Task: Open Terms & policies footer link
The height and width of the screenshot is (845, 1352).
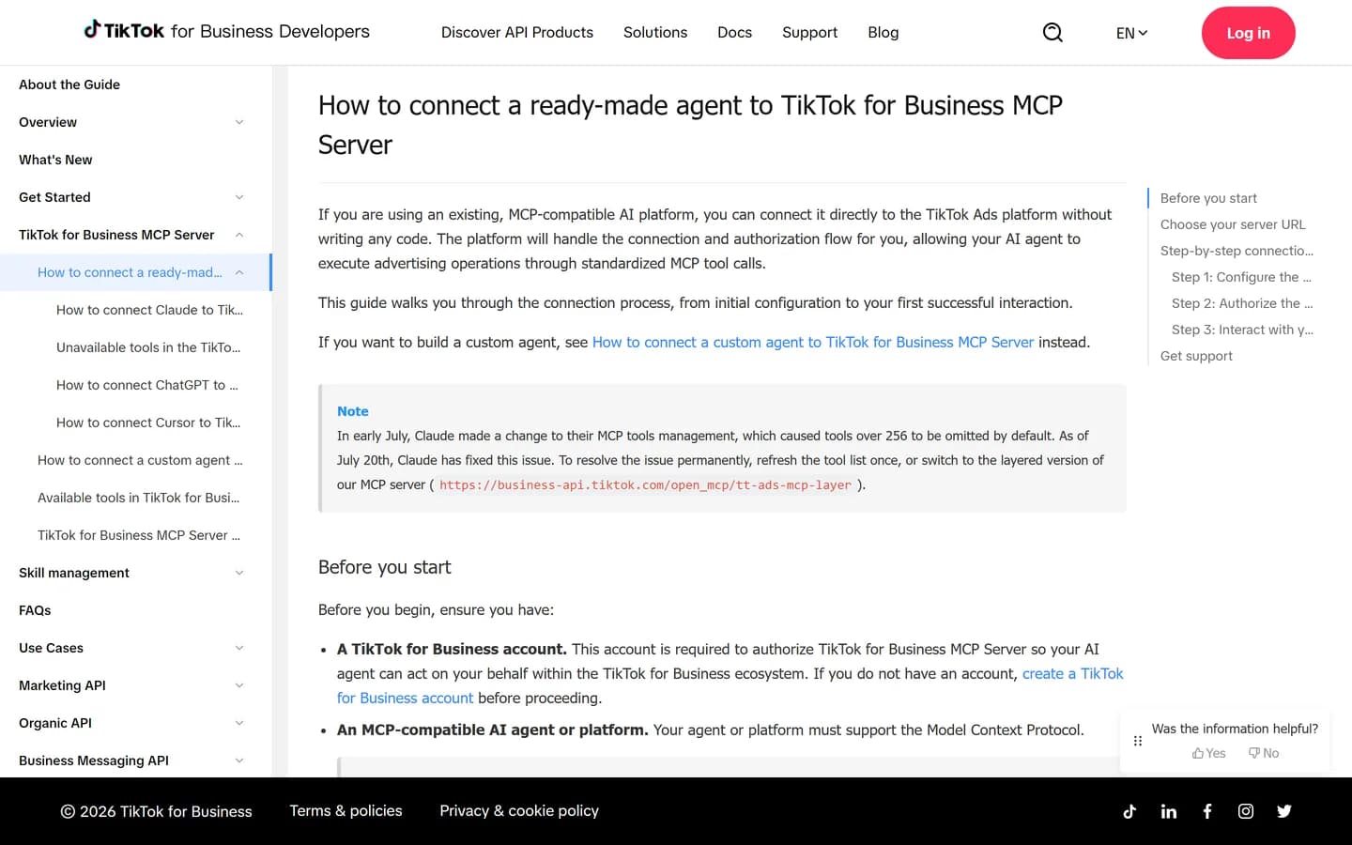Action: pyautogui.click(x=346, y=811)
